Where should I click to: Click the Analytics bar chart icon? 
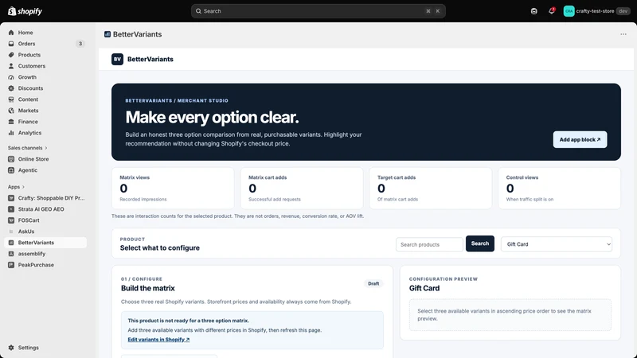(x=11, y=133)
